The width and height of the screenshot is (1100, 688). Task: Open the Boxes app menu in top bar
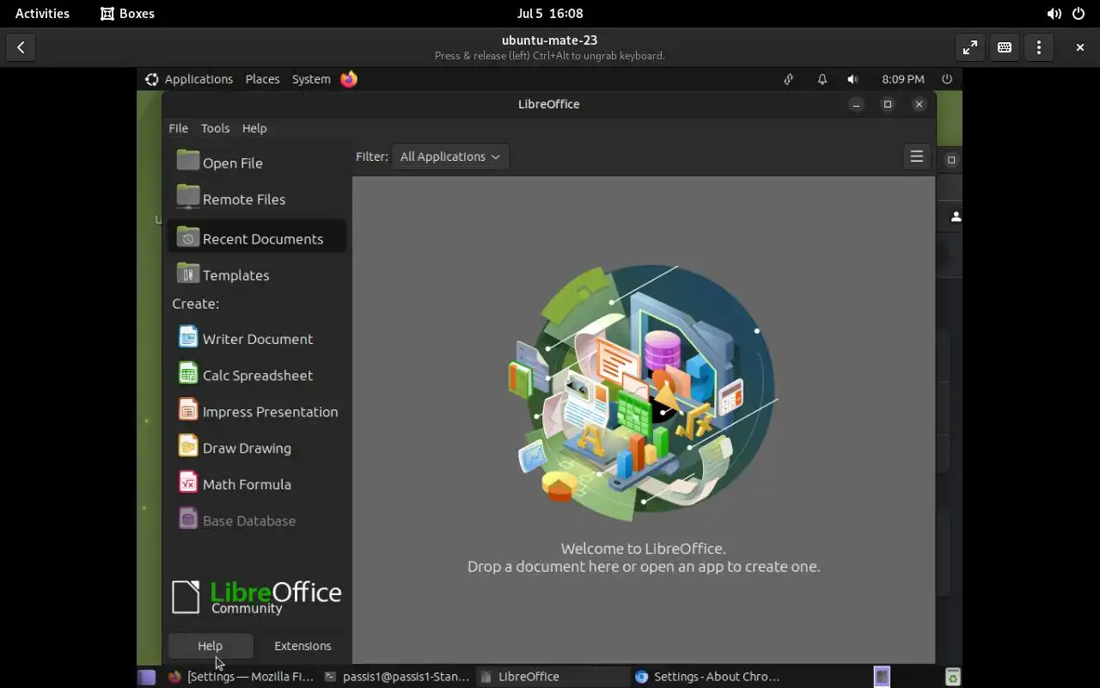pyautogui.click(x=127, y=14)
